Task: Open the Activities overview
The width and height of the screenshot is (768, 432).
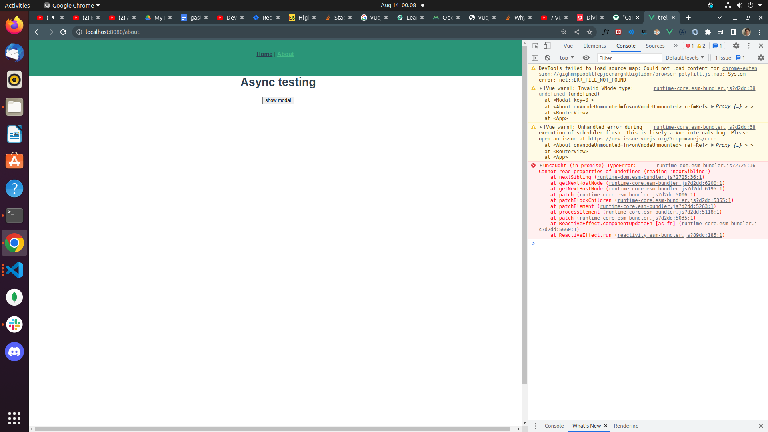Action: click(17, 5)
